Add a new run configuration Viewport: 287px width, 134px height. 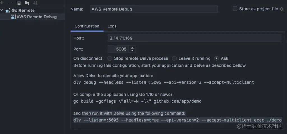click(x=2, y=3)
